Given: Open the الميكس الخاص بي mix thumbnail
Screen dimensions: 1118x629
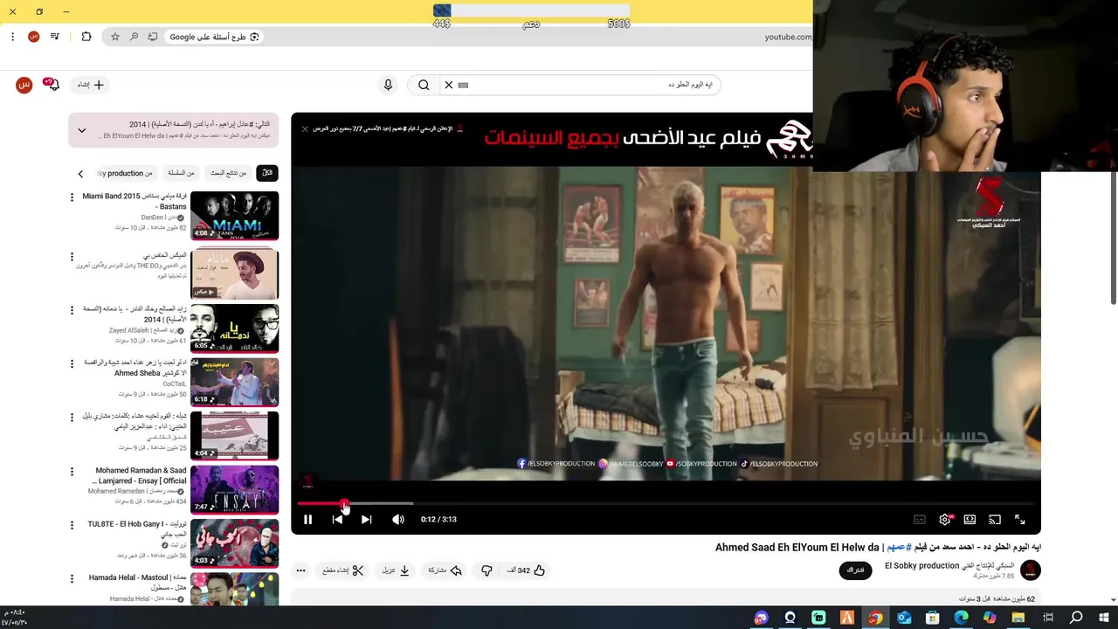Looking at the screenshot, I should [x=234, y=275].
